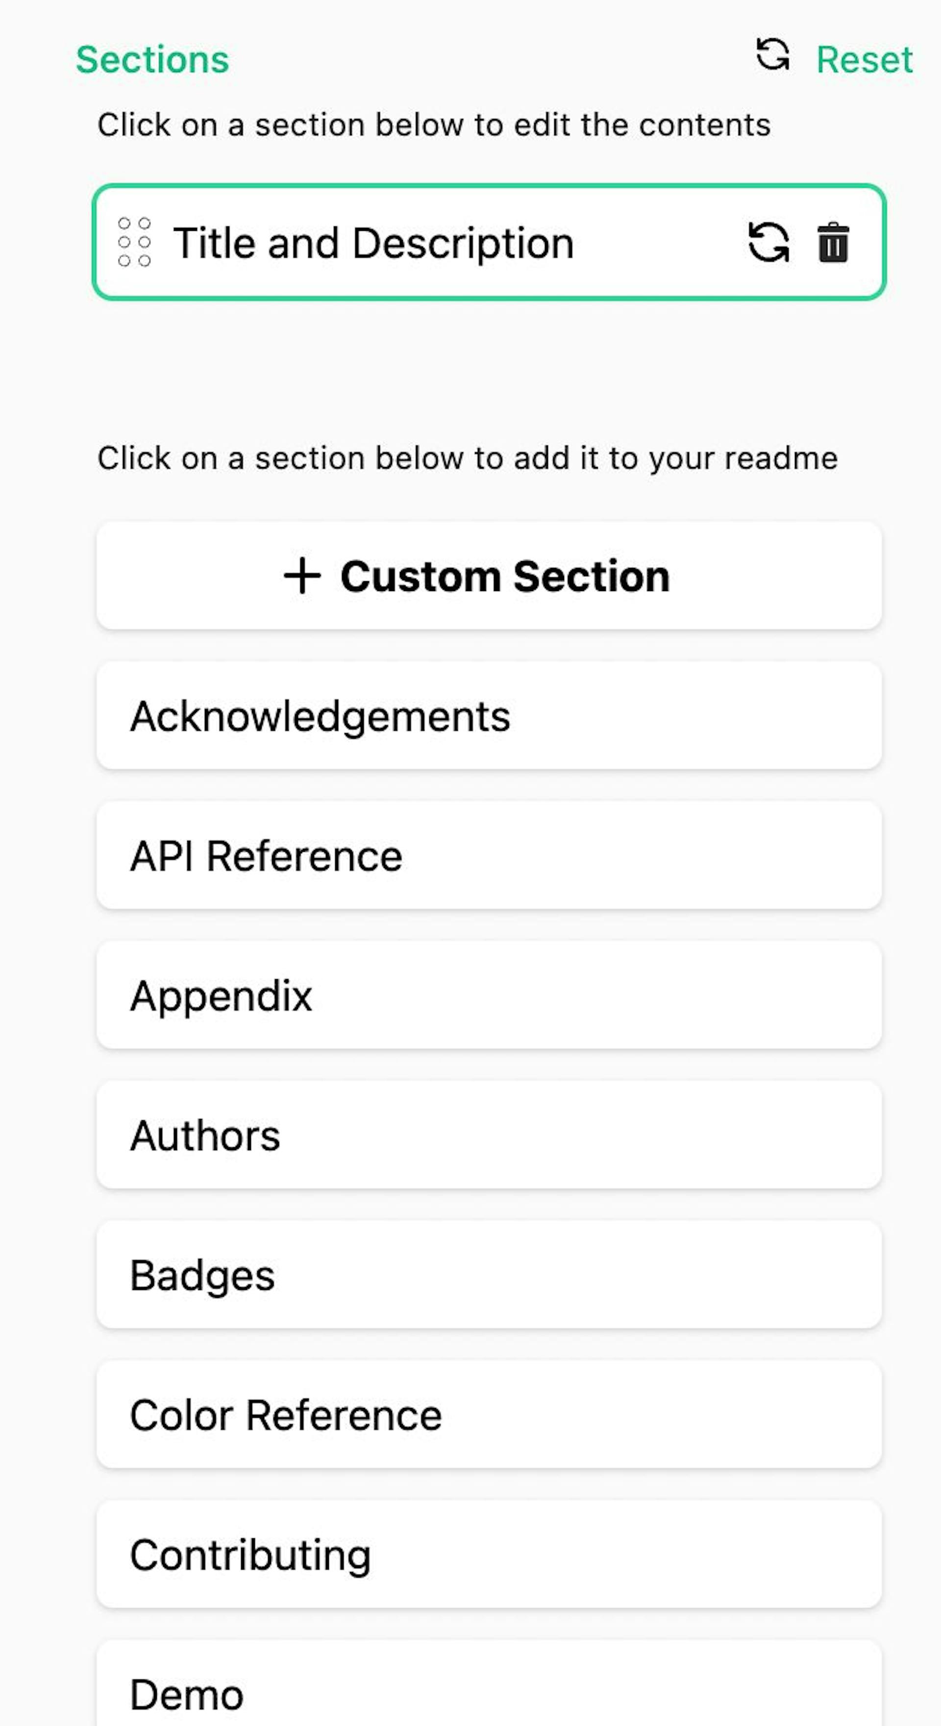Click the trash icon to delete Title and Description

coord(832,243)
